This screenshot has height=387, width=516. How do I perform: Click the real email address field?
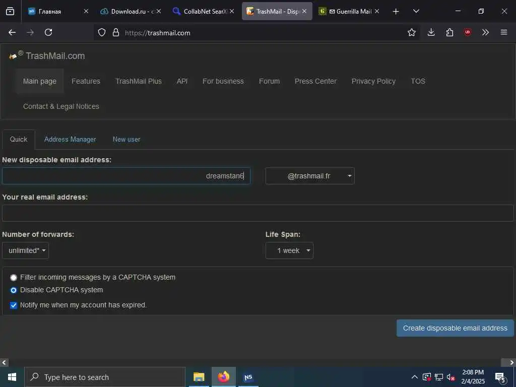click(x=257, y=213)
